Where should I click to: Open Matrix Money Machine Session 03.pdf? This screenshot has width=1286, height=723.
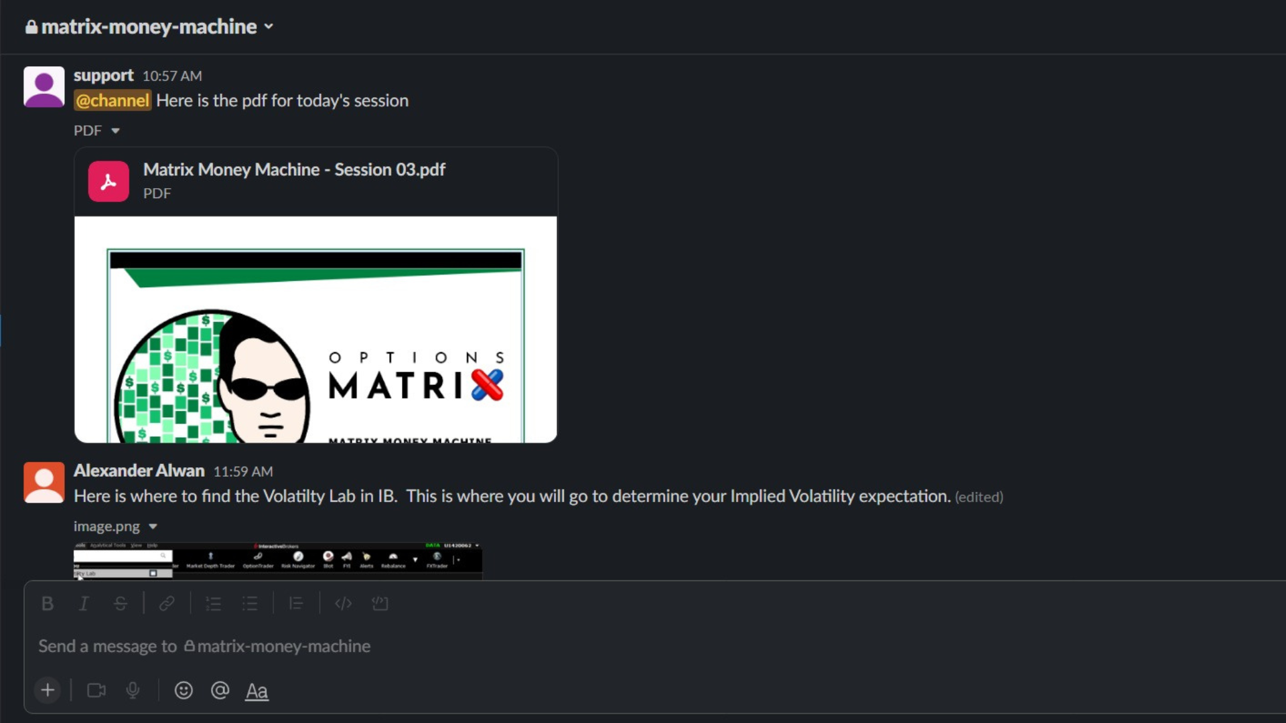[x=294, y=170]
